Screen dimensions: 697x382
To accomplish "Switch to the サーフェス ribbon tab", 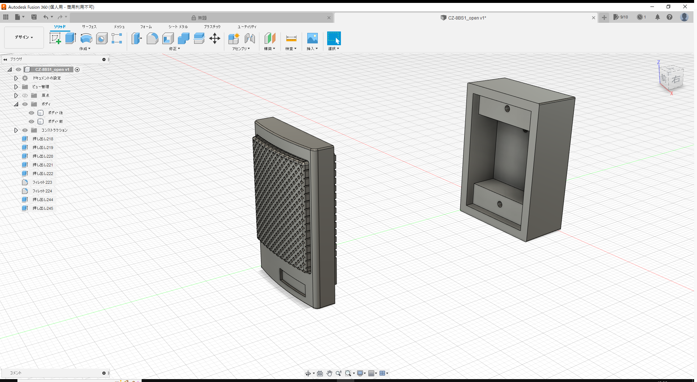I will [x=89, y=26].
